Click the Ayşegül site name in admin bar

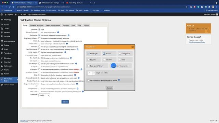[x=9, y=14]
